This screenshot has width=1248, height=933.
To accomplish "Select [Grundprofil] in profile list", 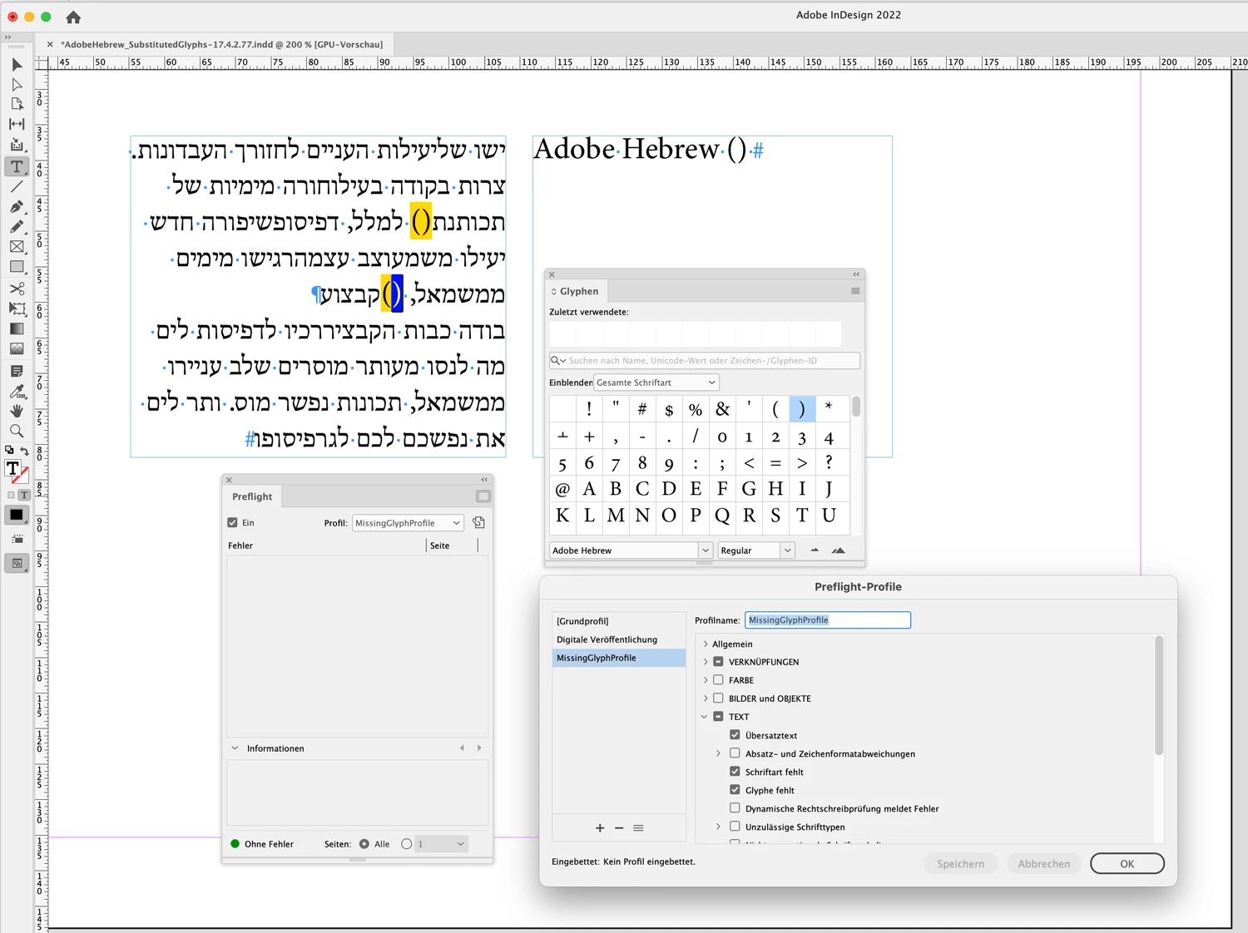I will point(619,621).
